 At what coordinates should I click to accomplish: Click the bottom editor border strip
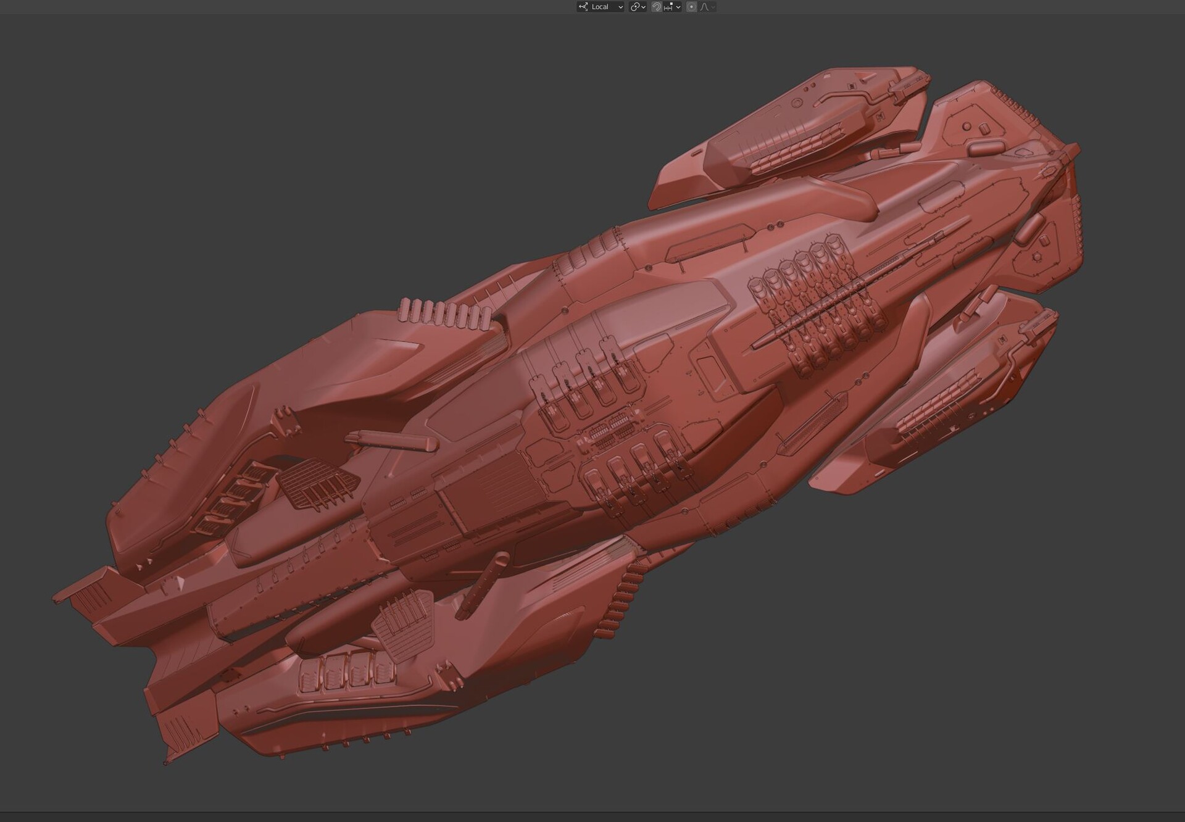tap(592, 817)
